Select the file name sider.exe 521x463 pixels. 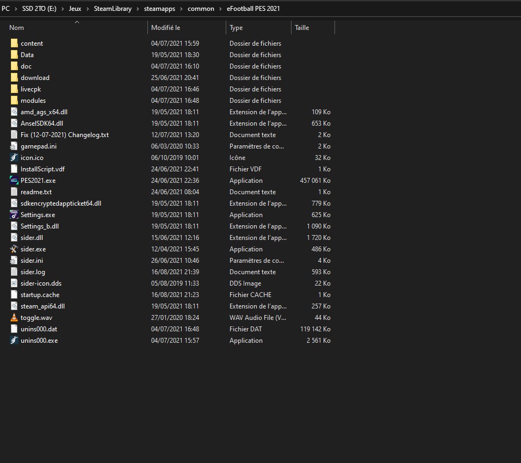[x=33, y=249]
